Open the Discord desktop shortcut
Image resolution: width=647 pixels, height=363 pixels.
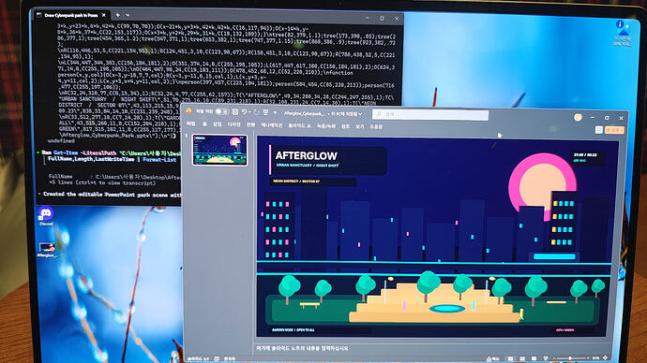(46, 216)
